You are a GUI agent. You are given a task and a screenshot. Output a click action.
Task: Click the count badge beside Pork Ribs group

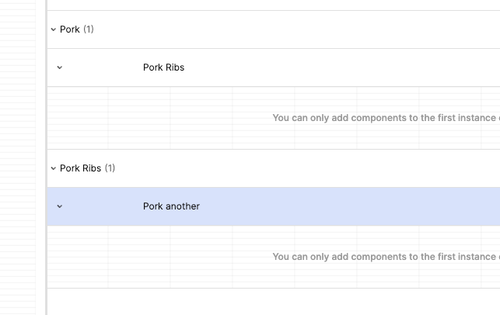[x=110, y=168]
